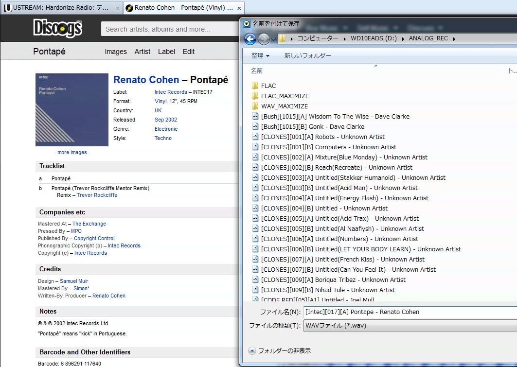Viewport: 517px width, 367px height.
Task: Click the Discogs logo
Action: [58, 28]
